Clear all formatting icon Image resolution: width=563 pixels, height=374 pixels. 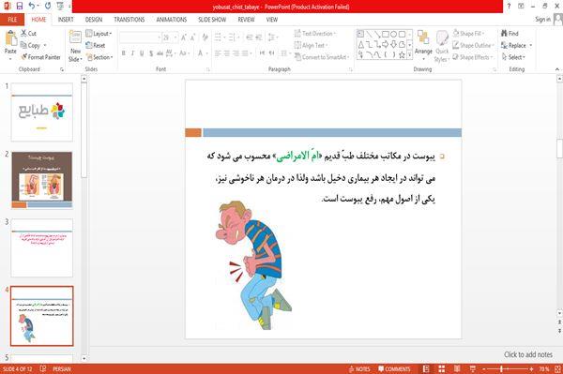(205, 37)
